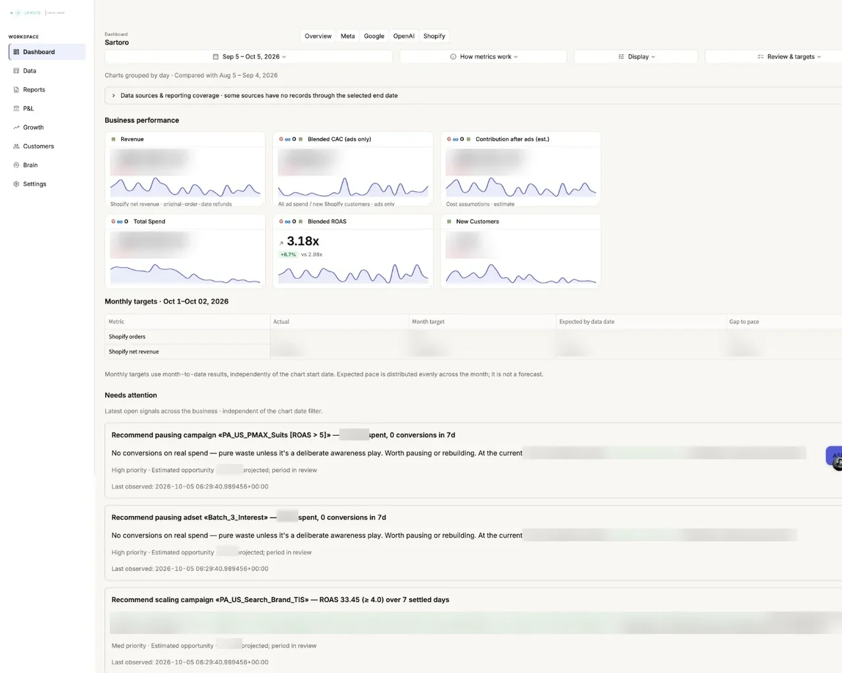Click the Sartoro dashboard title

click(x=117, y=43)
